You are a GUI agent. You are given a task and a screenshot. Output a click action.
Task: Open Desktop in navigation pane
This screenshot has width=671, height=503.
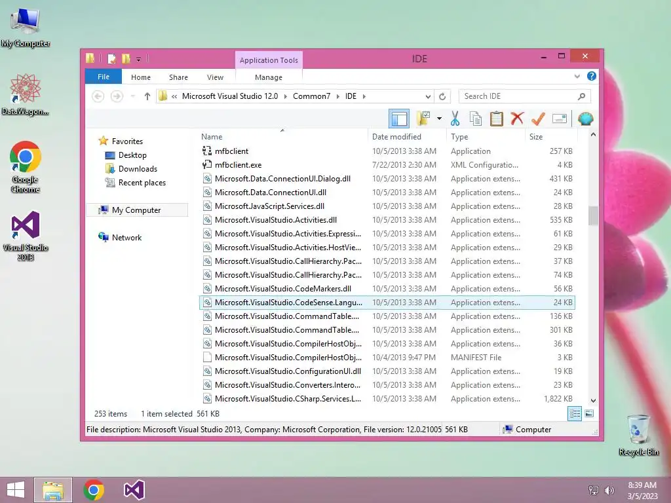132,155
